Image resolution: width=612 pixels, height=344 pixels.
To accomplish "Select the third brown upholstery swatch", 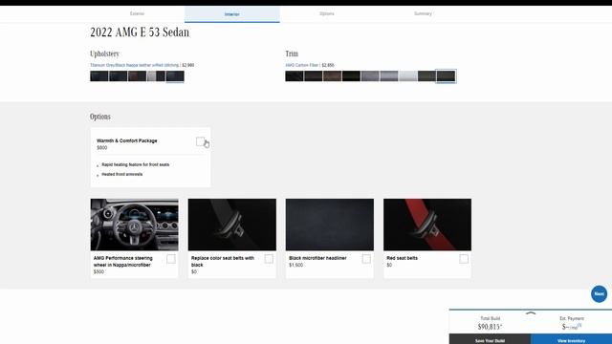I will (138, 76).
